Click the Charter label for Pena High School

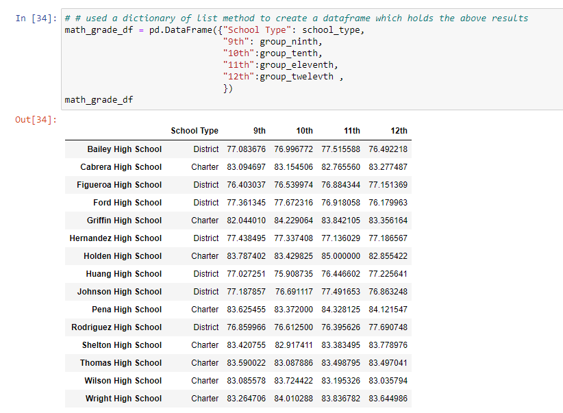[205, 309]
